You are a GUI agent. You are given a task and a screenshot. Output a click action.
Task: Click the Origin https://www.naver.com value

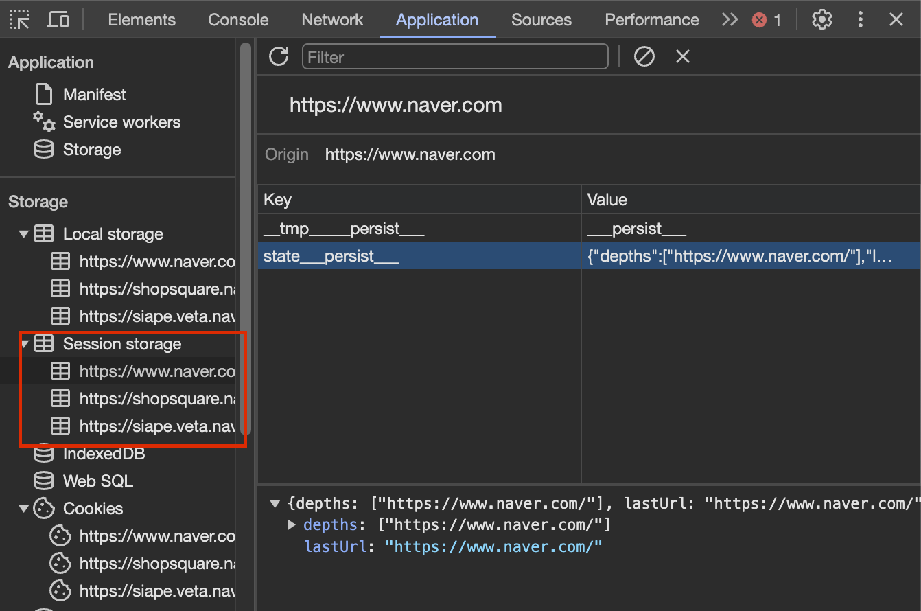[x=410, y=154]
